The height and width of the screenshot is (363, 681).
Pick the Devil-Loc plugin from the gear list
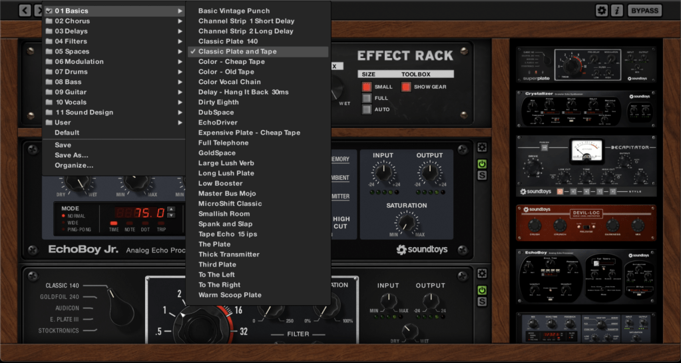(585, 222)
